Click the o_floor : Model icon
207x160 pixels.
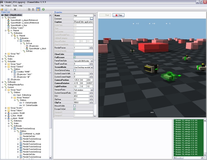pyautogui.click(x=9, y=115)
